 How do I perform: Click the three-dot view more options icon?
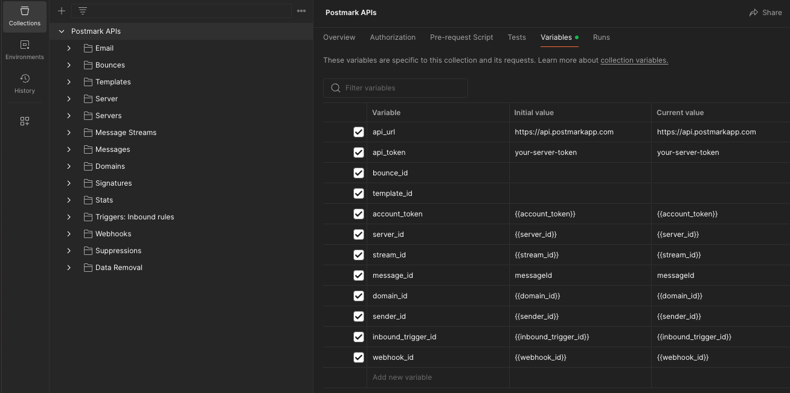301,11
